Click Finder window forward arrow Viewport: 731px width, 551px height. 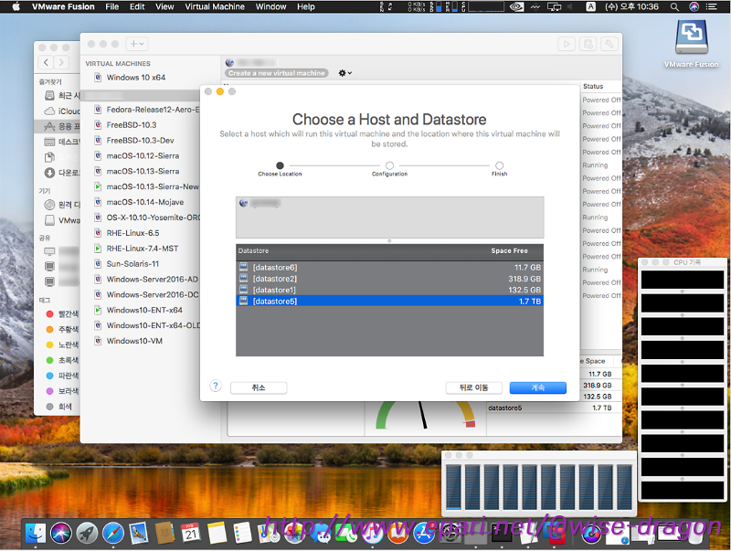61,62
